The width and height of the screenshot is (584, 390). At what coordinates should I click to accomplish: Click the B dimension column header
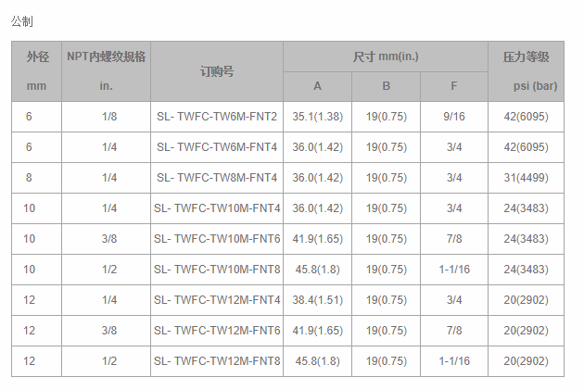click(x=386, y=86)
